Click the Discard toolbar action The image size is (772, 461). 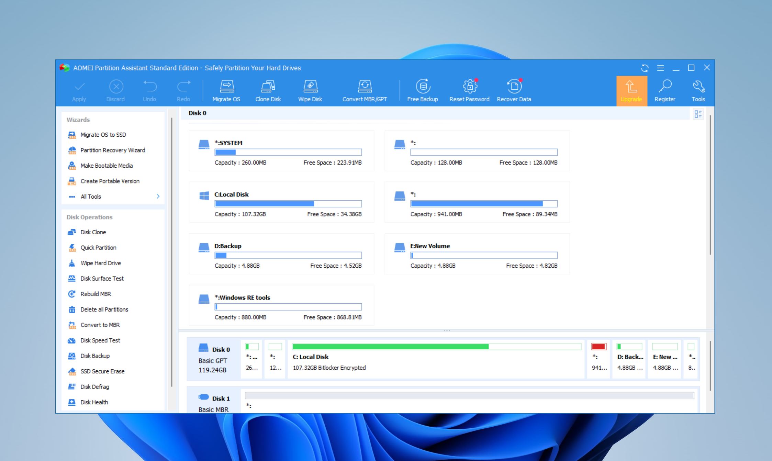[115, 91]
